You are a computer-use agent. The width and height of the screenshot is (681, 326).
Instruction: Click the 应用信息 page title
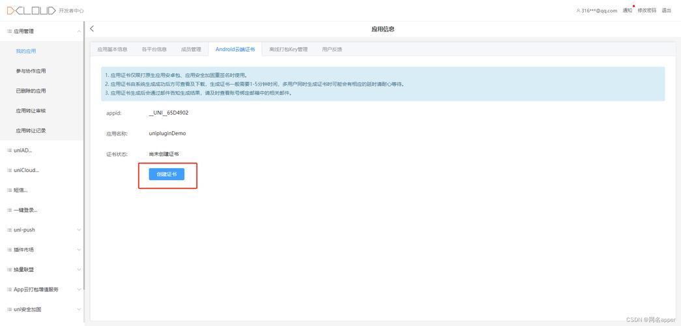(383, 29)
